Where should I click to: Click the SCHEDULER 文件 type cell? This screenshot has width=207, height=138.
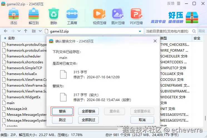point(174,56)
